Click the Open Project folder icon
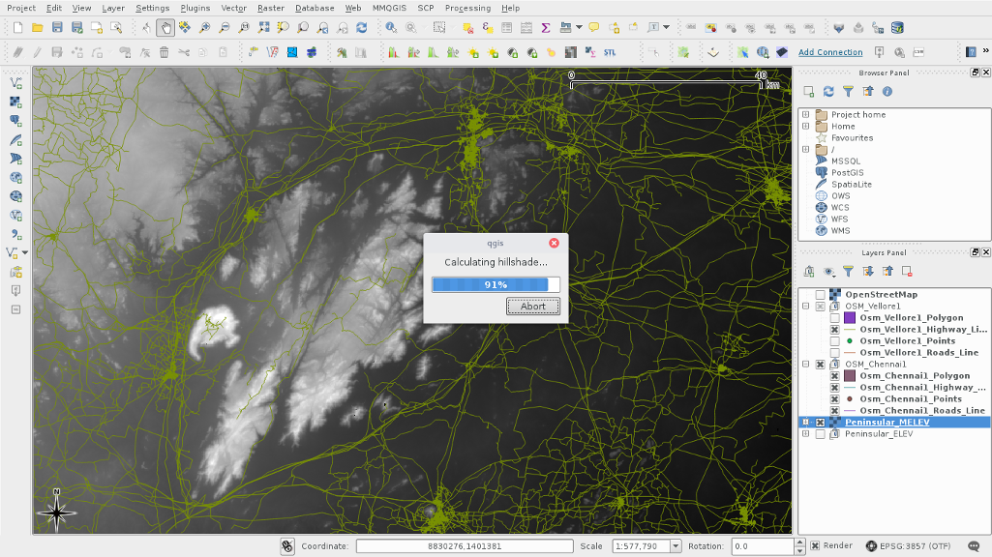Viewport: 992px width, 557px height. pos(37,28)
